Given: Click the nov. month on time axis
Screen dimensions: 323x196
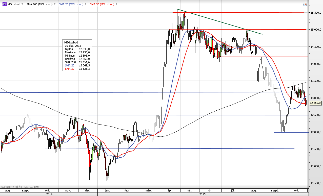Looking at the screenshot, I should (x=68, y=190).
